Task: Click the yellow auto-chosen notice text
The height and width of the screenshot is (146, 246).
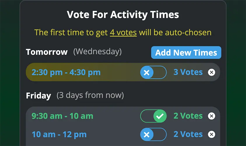Action: (123, 33)
